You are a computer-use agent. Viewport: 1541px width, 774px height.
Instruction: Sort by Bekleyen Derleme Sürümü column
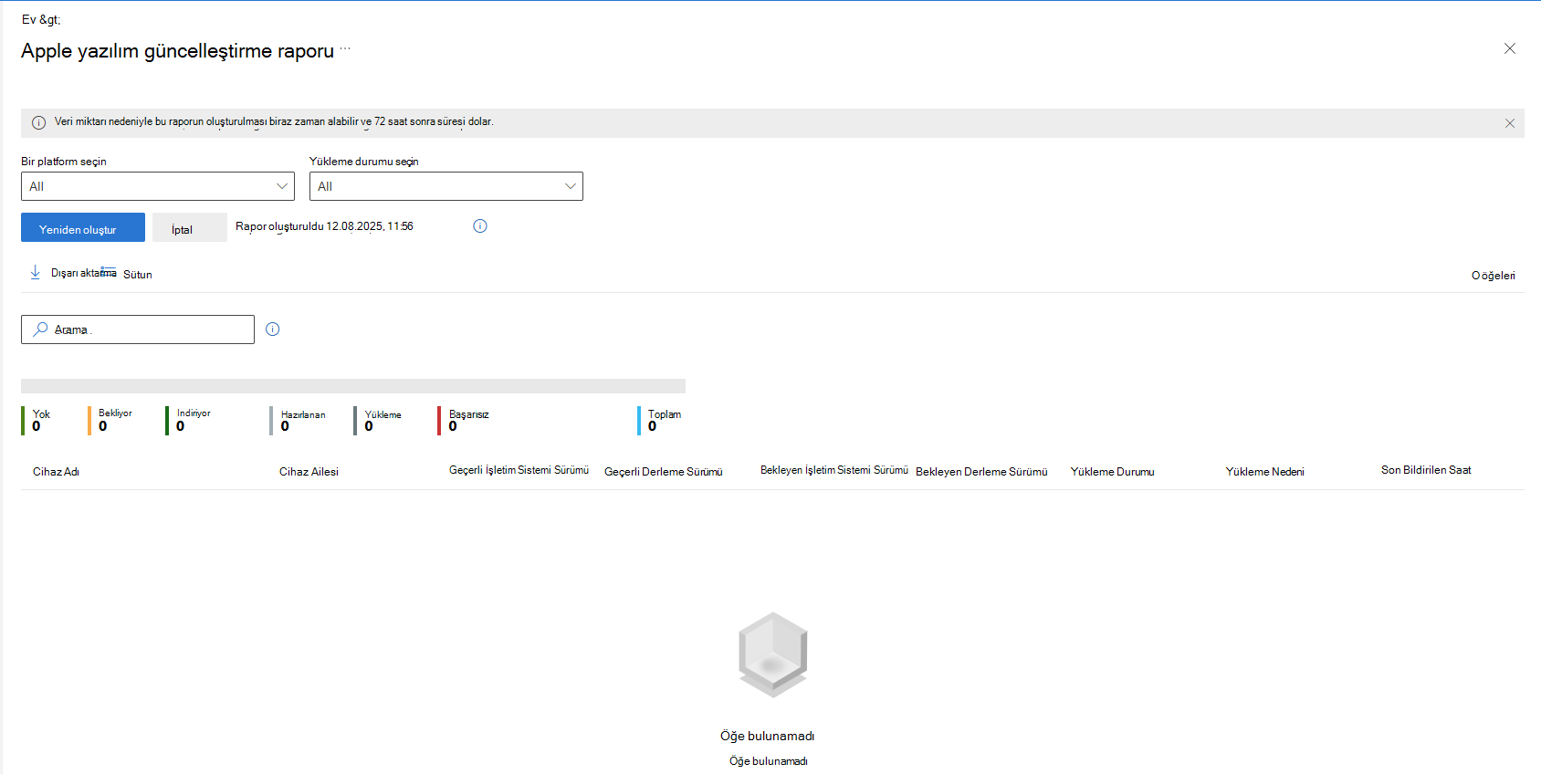[981, 472]
